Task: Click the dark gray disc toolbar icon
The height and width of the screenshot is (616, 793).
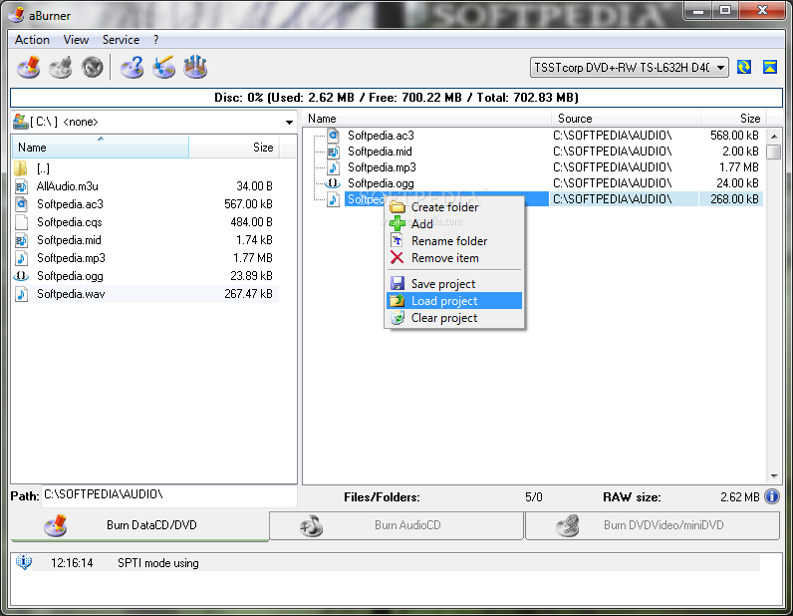Action: click(92, 67)
